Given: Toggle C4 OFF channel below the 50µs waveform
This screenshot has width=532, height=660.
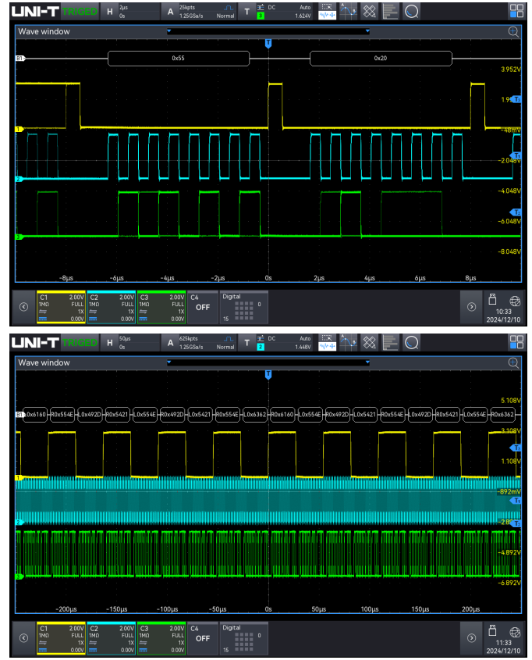Looking at the screenshot, I should point(203,638).
